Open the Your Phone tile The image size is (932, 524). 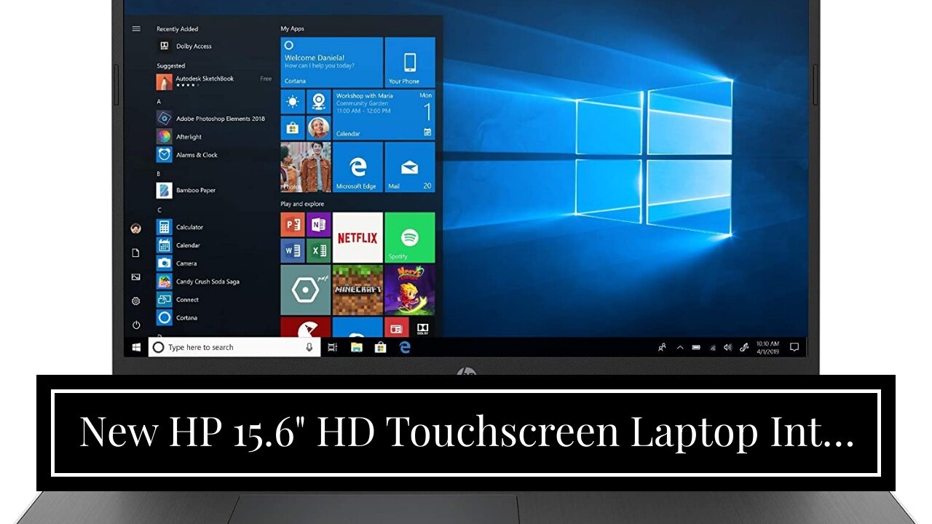tap(409, 63)
